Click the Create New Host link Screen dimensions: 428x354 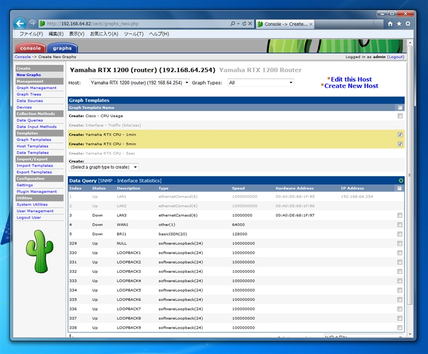pos(351,86)
